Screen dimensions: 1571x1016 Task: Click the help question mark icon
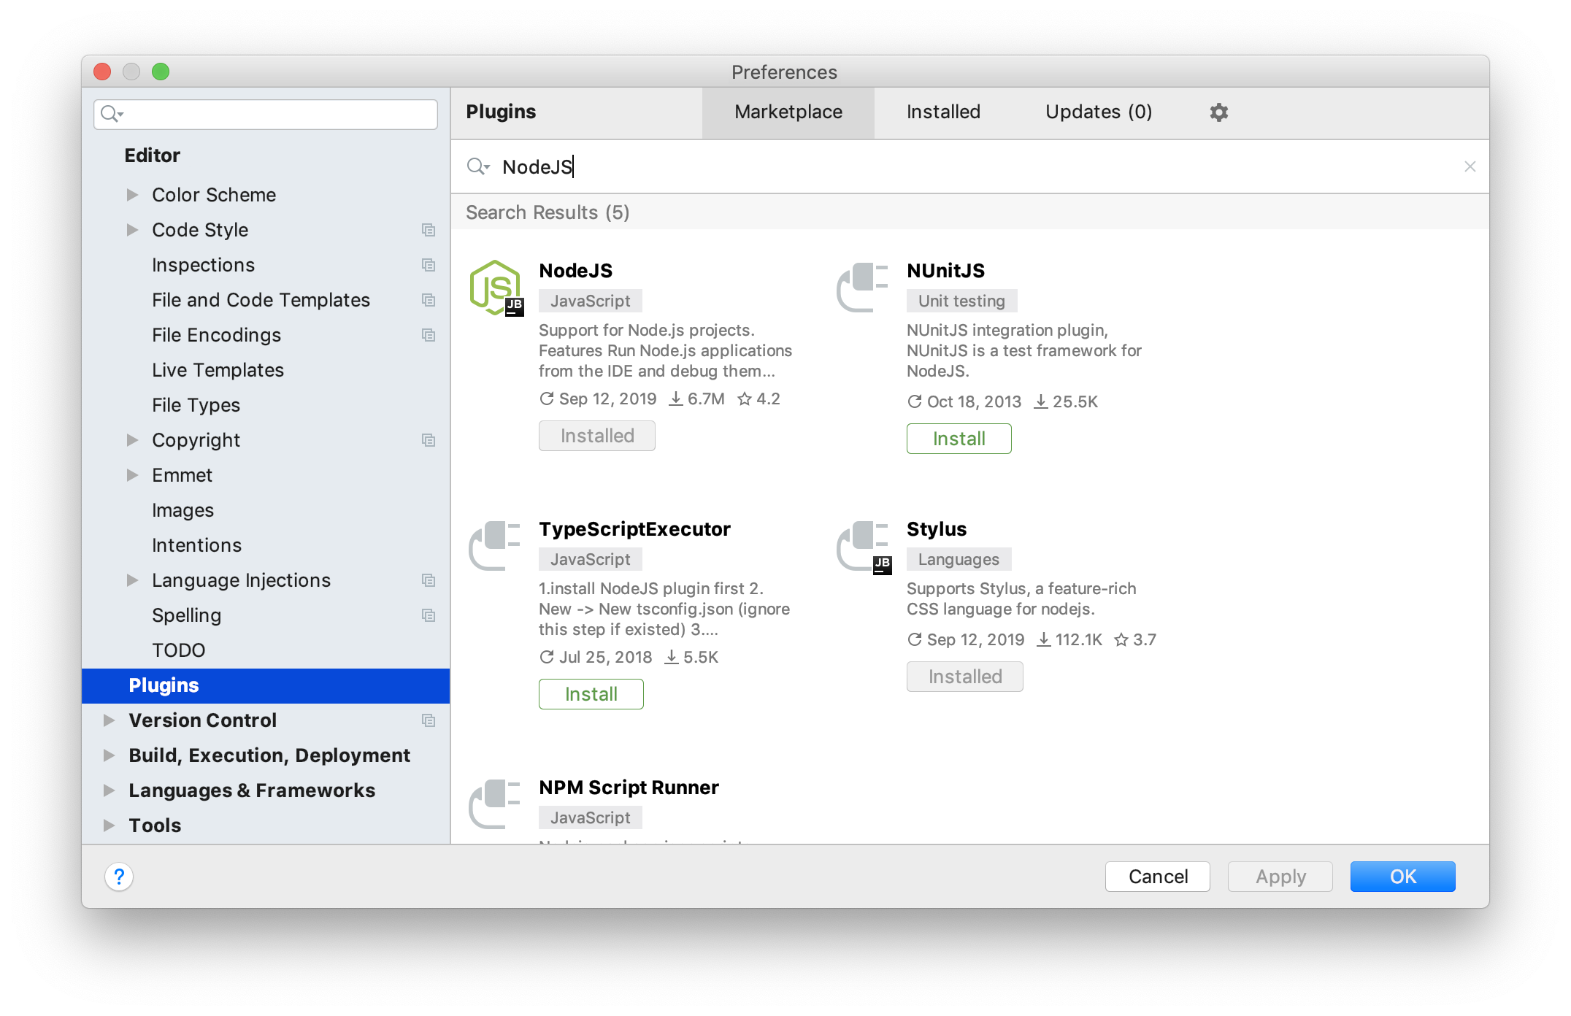click(x=119, y=877)
